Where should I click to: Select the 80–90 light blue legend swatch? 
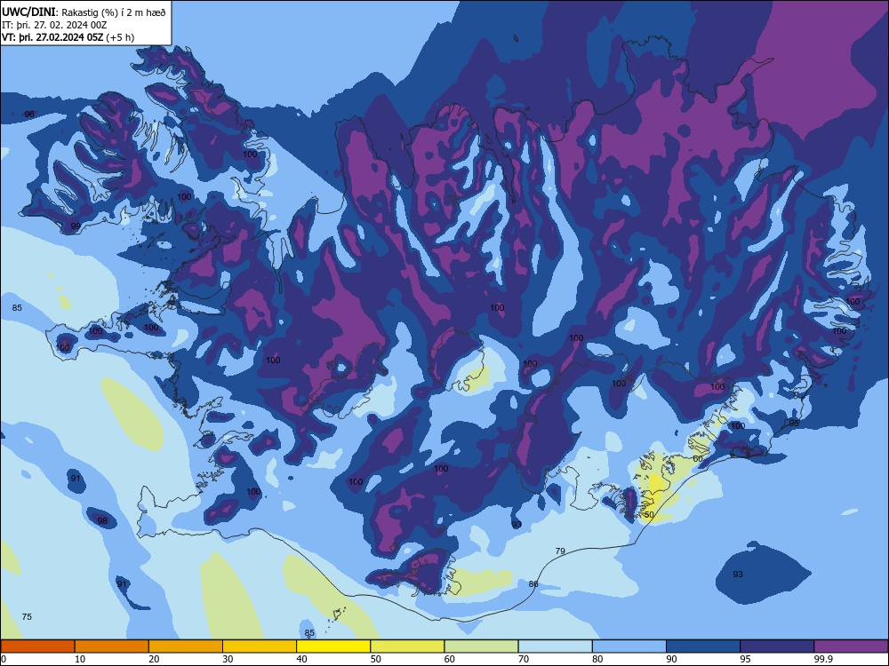629,646
